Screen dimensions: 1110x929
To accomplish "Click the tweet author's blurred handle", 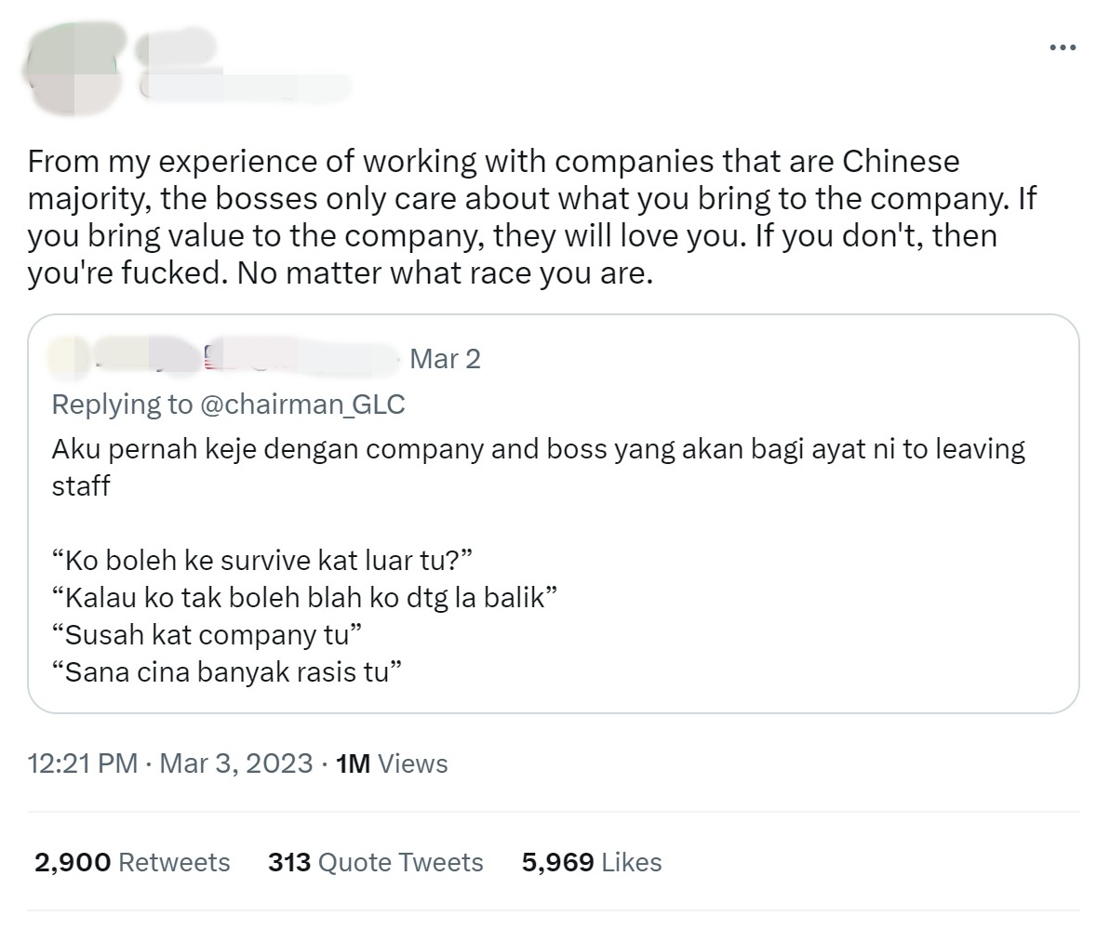I will click(x=247, y=87).
